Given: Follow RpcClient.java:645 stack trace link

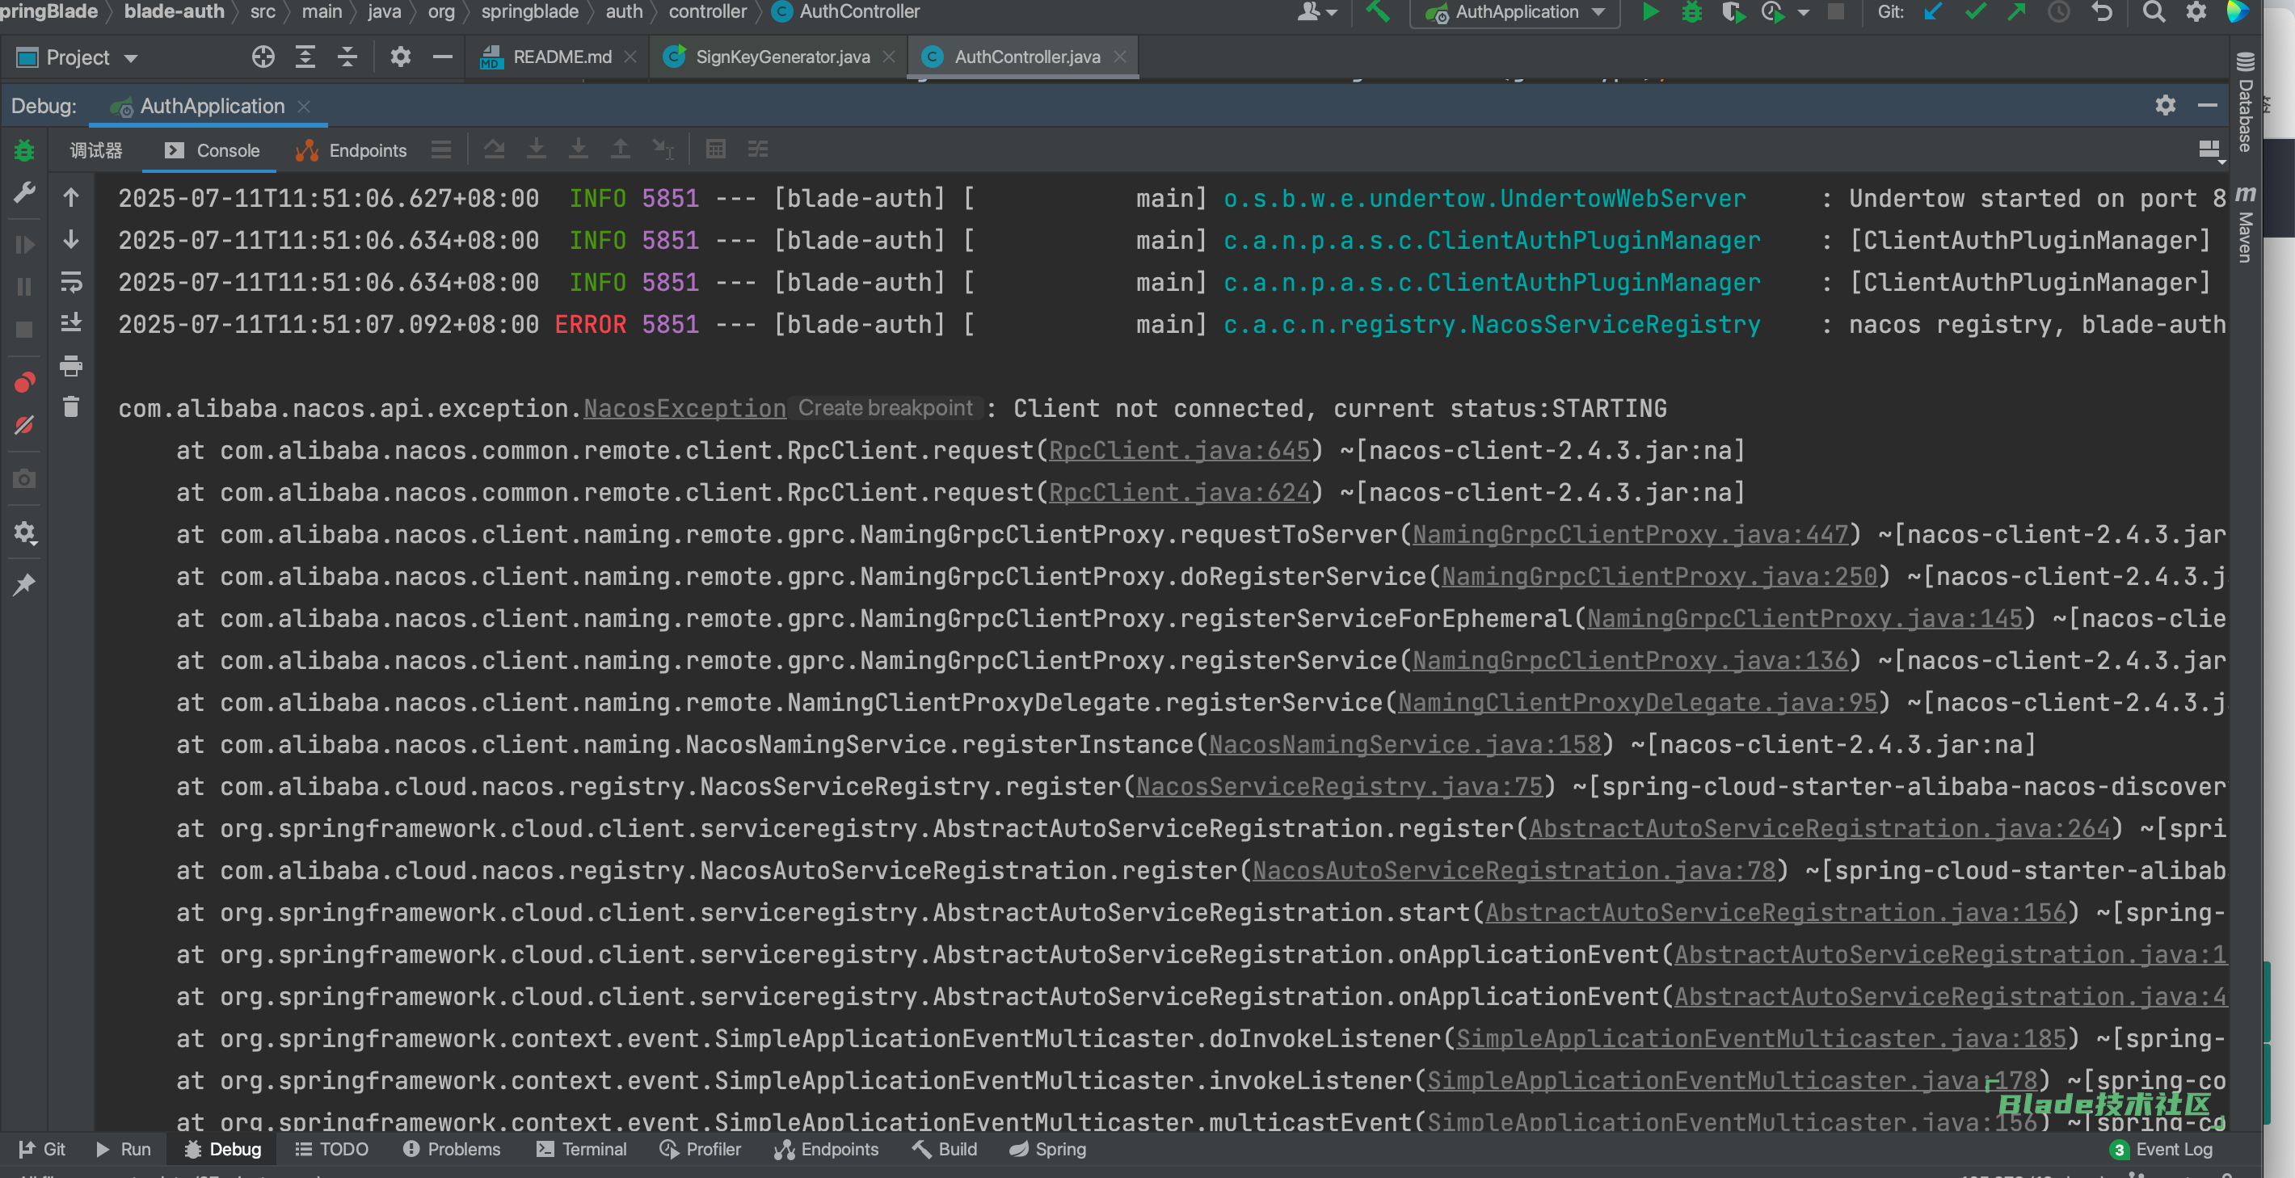Looking at the screenshot, I should tap(1179, 451).
